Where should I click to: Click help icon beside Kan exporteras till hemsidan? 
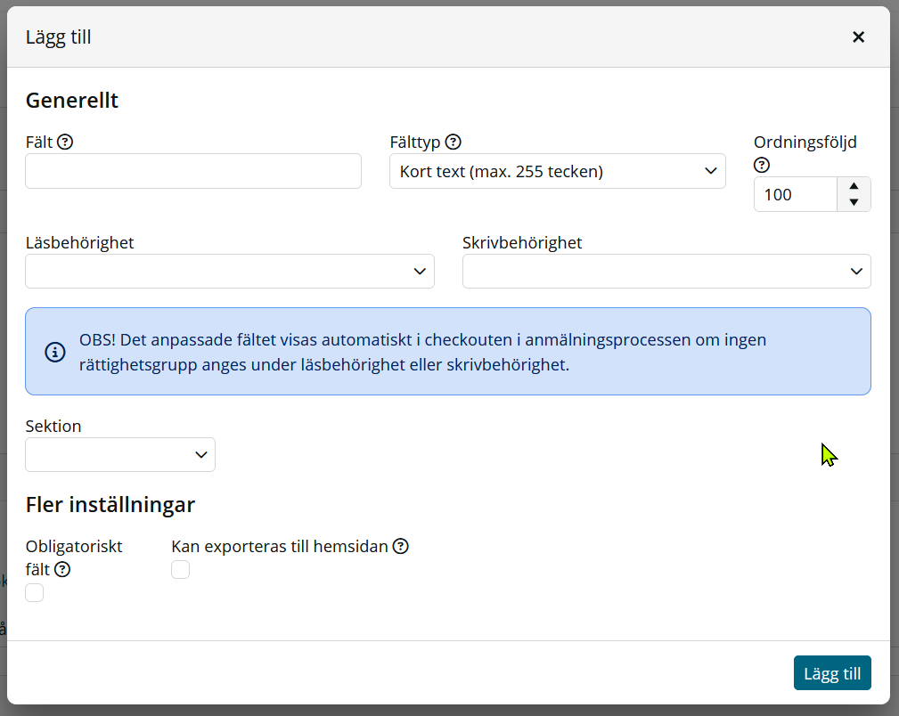400,546
